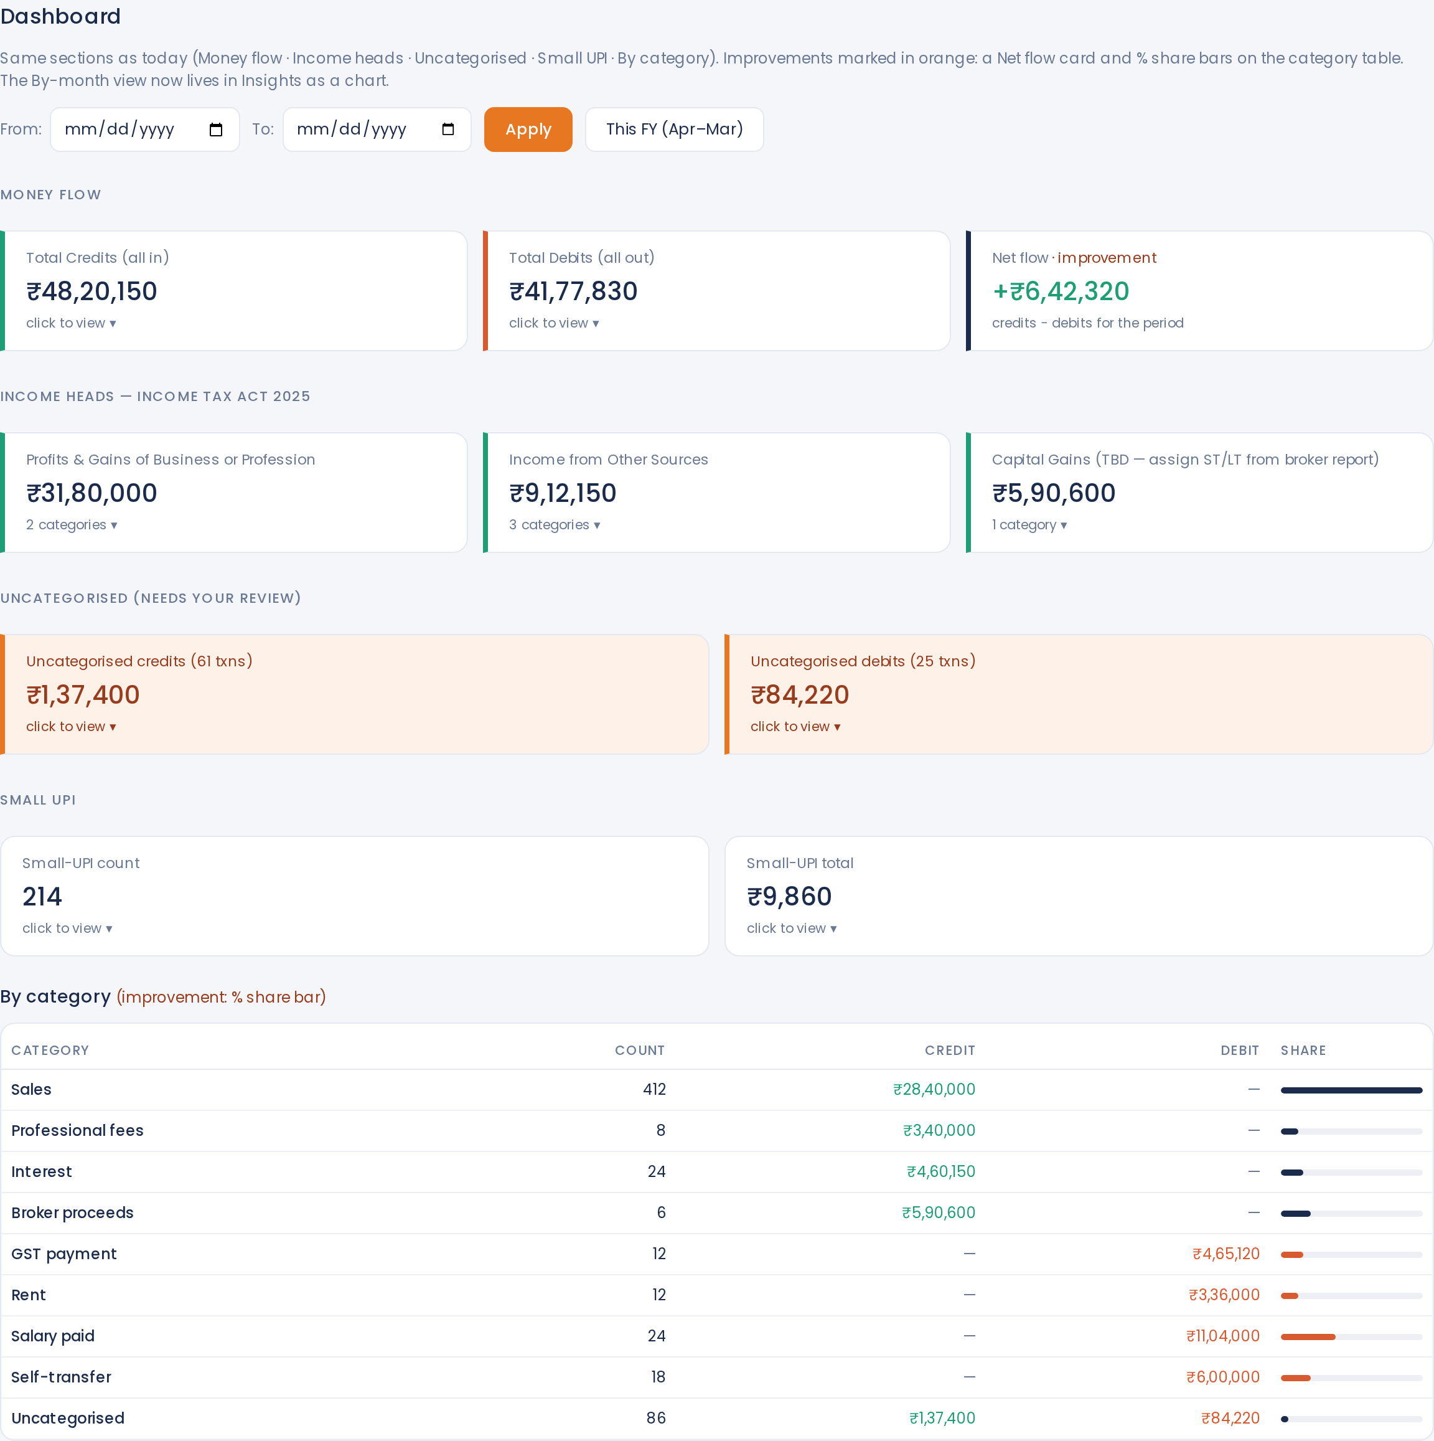Click the uncategorised credits amount ₹1,37,400 card value

pyautogui.click(x=83, y=695)
